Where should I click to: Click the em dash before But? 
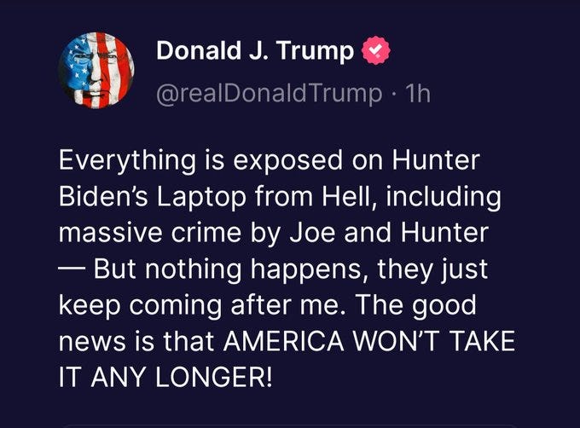72,269
